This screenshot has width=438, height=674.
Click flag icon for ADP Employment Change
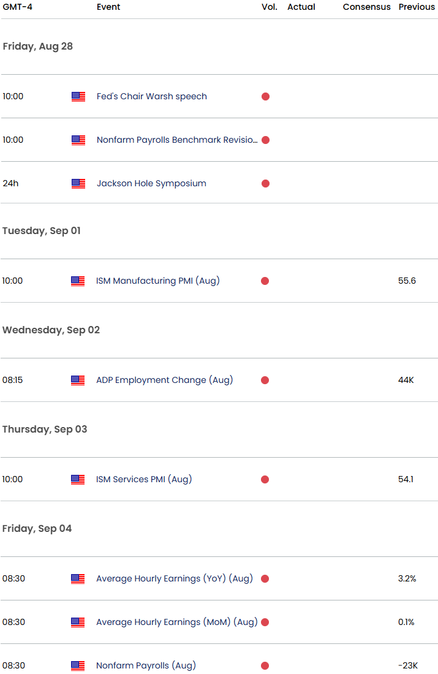[x=78, y=381]
